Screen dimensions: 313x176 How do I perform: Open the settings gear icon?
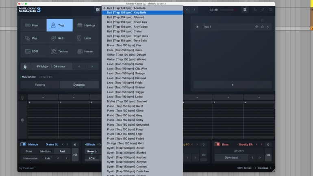tap(245, 9)
